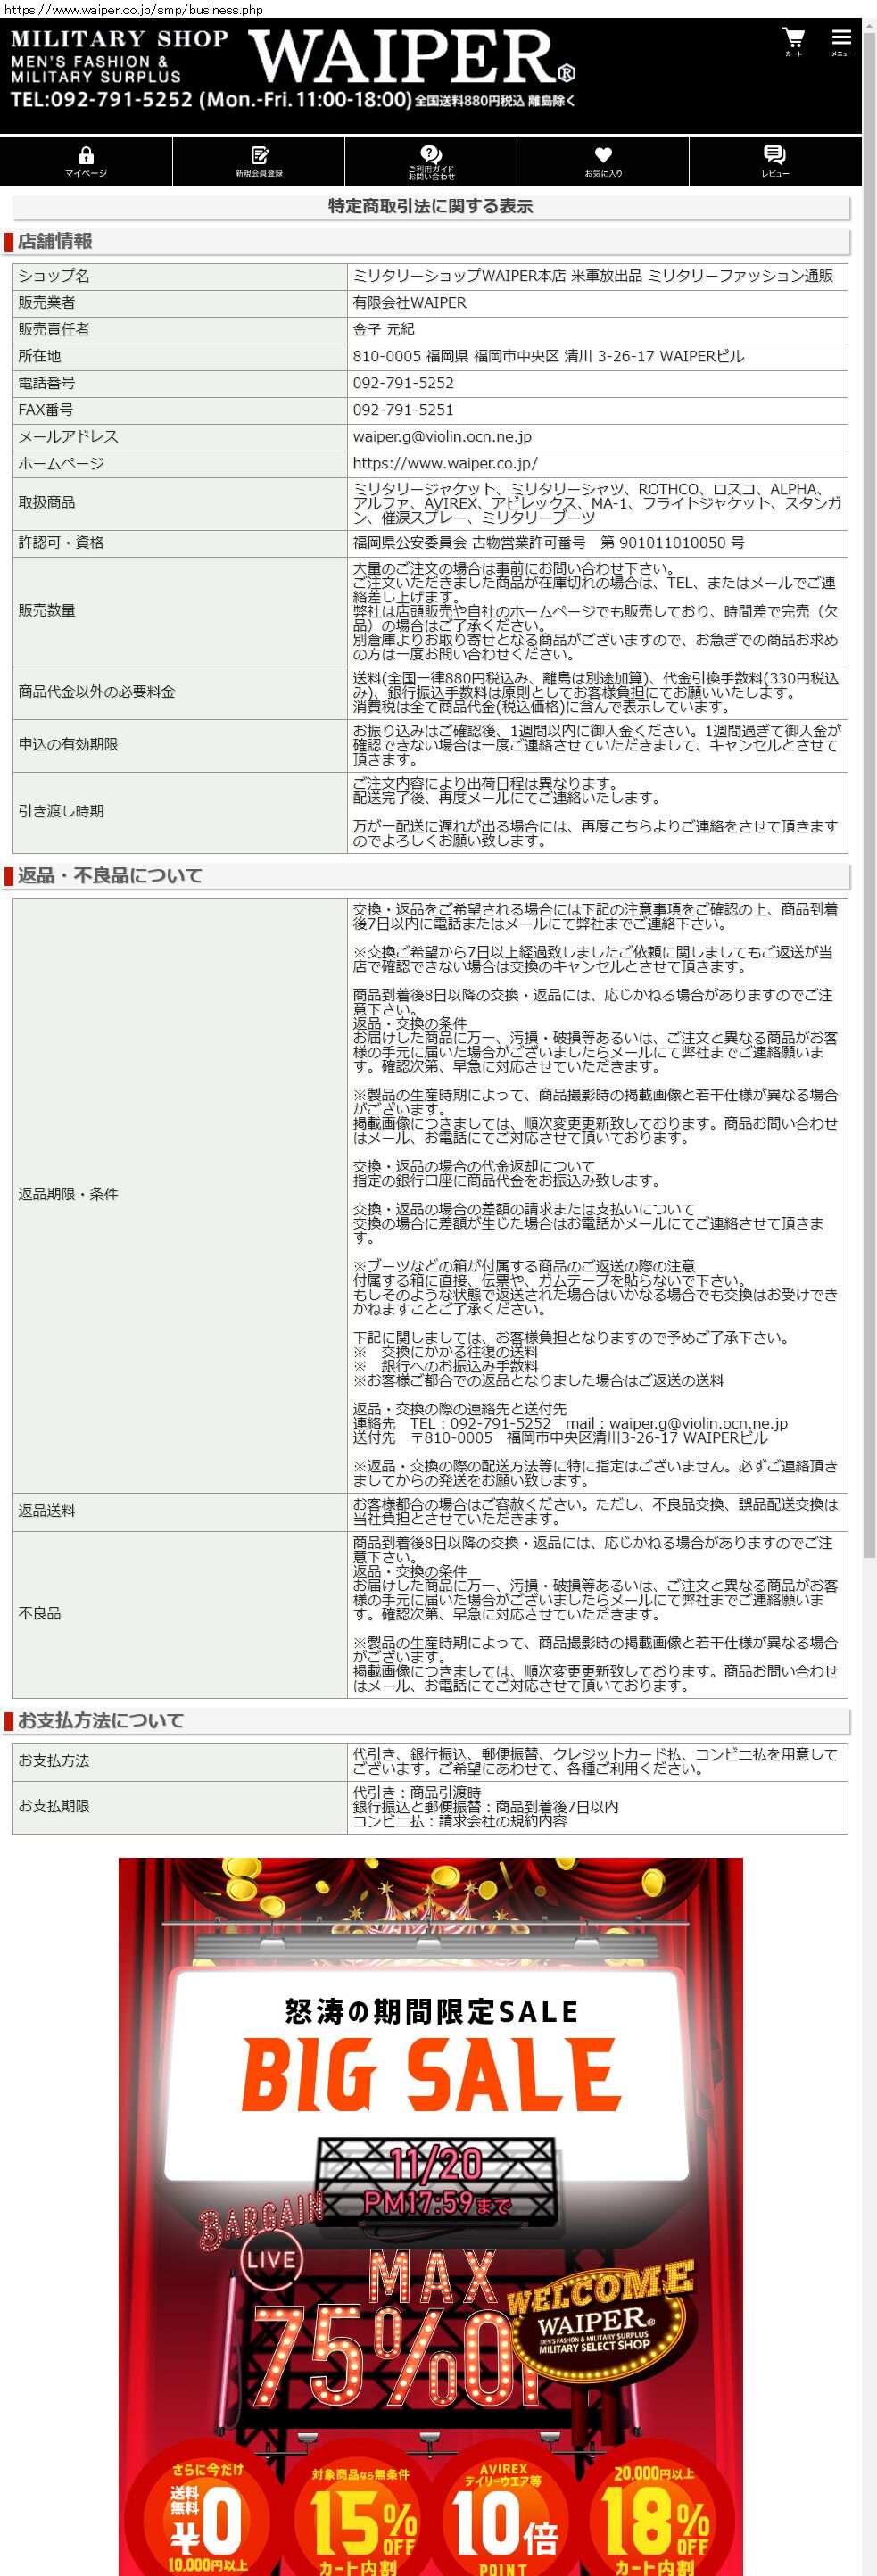Click the address 810-0005 福岡県 cell
Image resolution: width=877 pixels, height=2576 pixels.
pyautogui.click(x=597, y=357)
